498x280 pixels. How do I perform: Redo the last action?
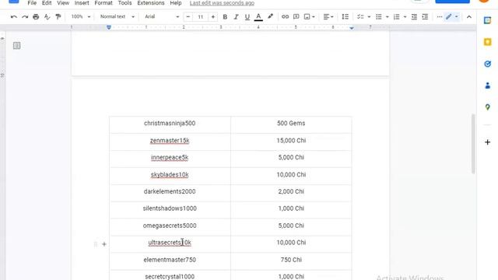(25, 17)
